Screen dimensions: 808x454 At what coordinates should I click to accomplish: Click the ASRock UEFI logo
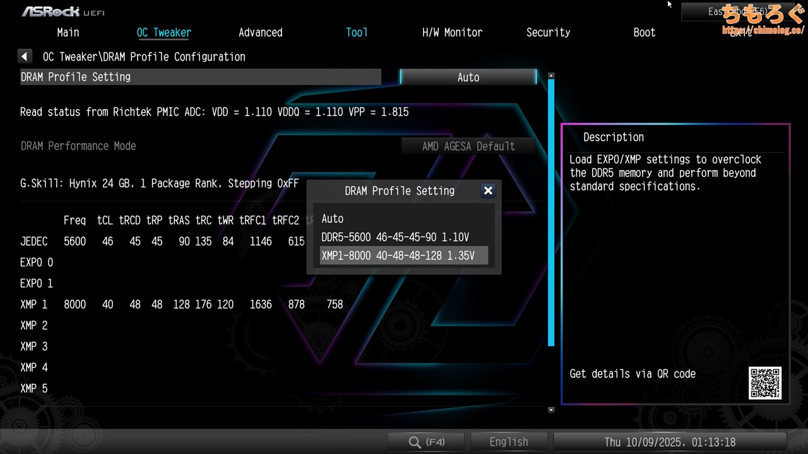[x=63, y=11]
